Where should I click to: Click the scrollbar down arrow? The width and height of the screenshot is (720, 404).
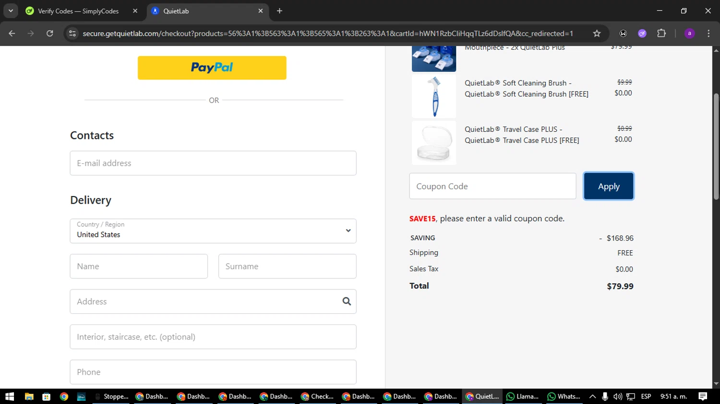coord(716,384)
